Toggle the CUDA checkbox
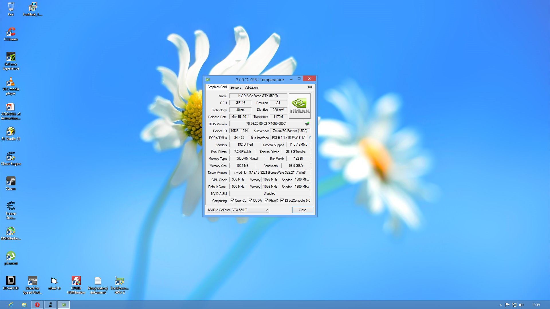Image resolution: width=550 pixels, height=309 pixels. pos(250,201)
